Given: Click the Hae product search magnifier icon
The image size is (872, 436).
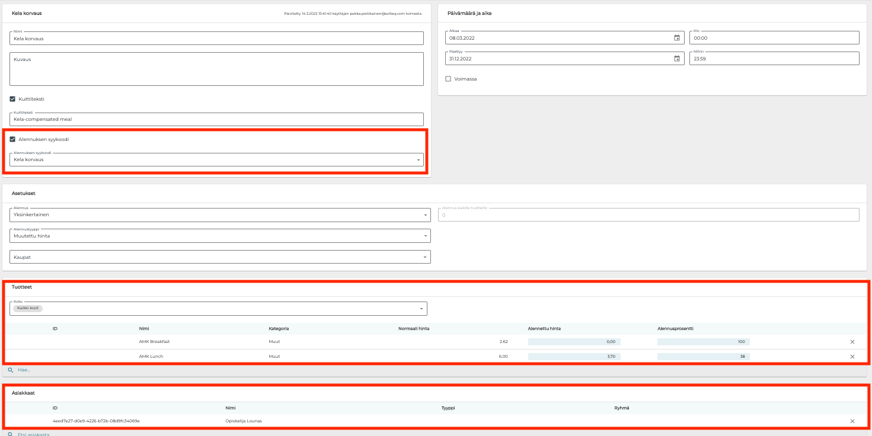Looking at the screenshot, I should click(x=10, y=370).
